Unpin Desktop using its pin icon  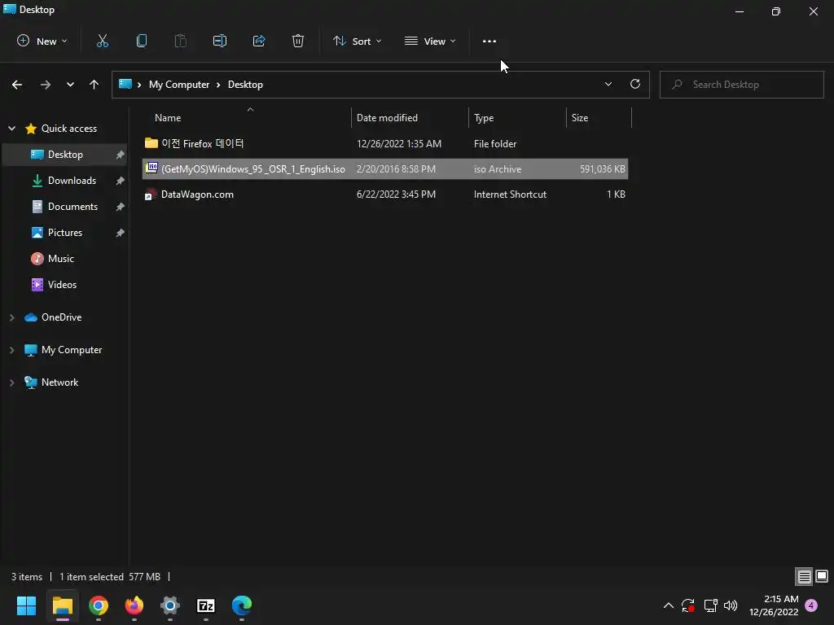click(x=121, y=155)
